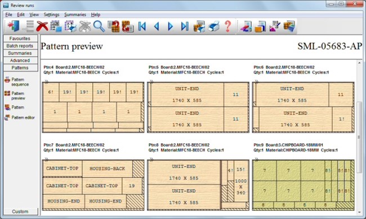Click the greyed crossed tools icon
This screenshot has width=366, height=219.
coord(85,26)
